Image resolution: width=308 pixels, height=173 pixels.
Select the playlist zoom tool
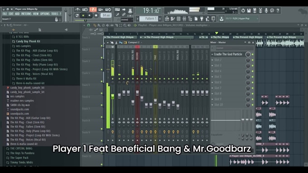coord(125,25)
